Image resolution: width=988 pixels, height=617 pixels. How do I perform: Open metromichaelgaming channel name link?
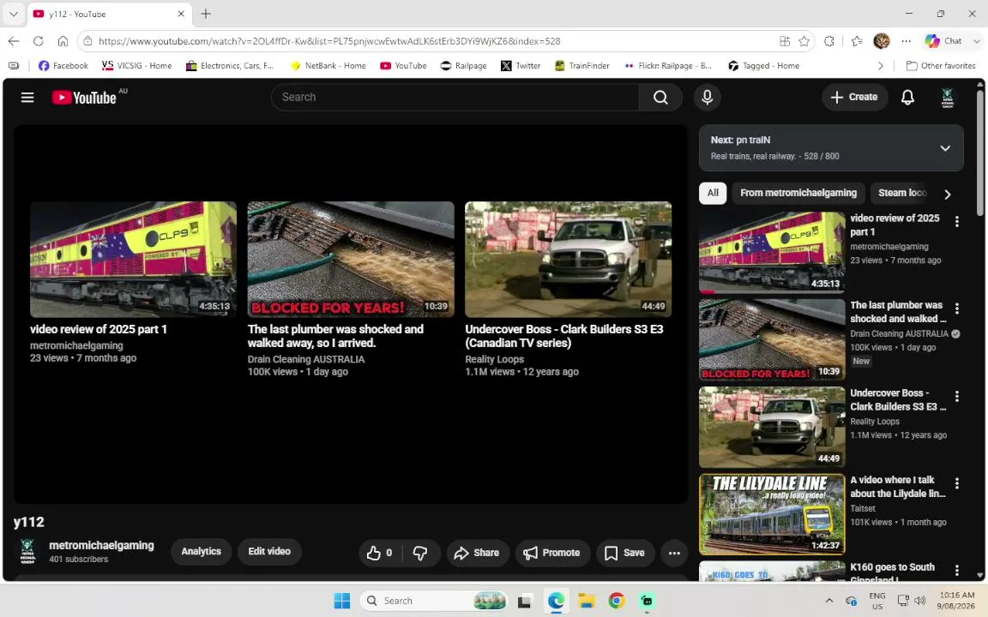tap(101, 545)
